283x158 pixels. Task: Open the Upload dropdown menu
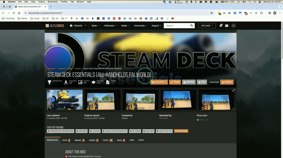coord(207,26)
